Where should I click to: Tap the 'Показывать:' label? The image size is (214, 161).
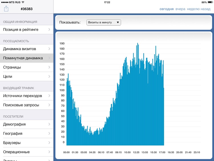[70, 22]
